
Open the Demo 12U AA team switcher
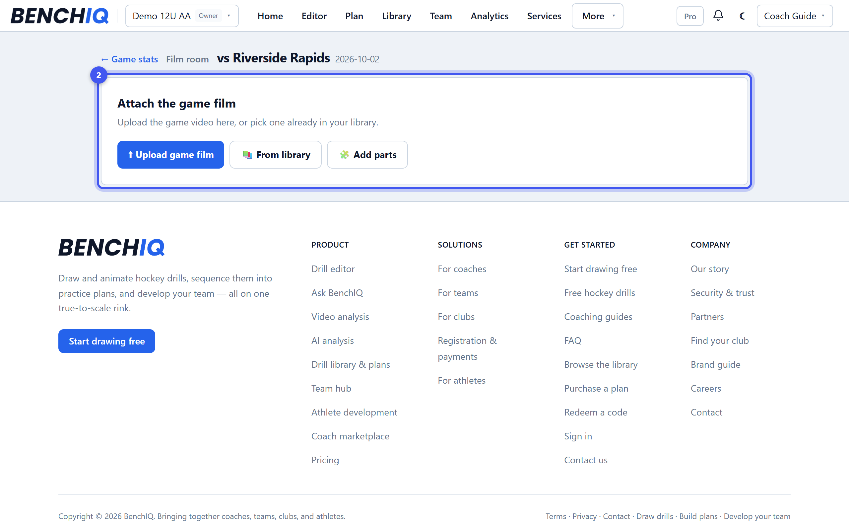[182, 16]
